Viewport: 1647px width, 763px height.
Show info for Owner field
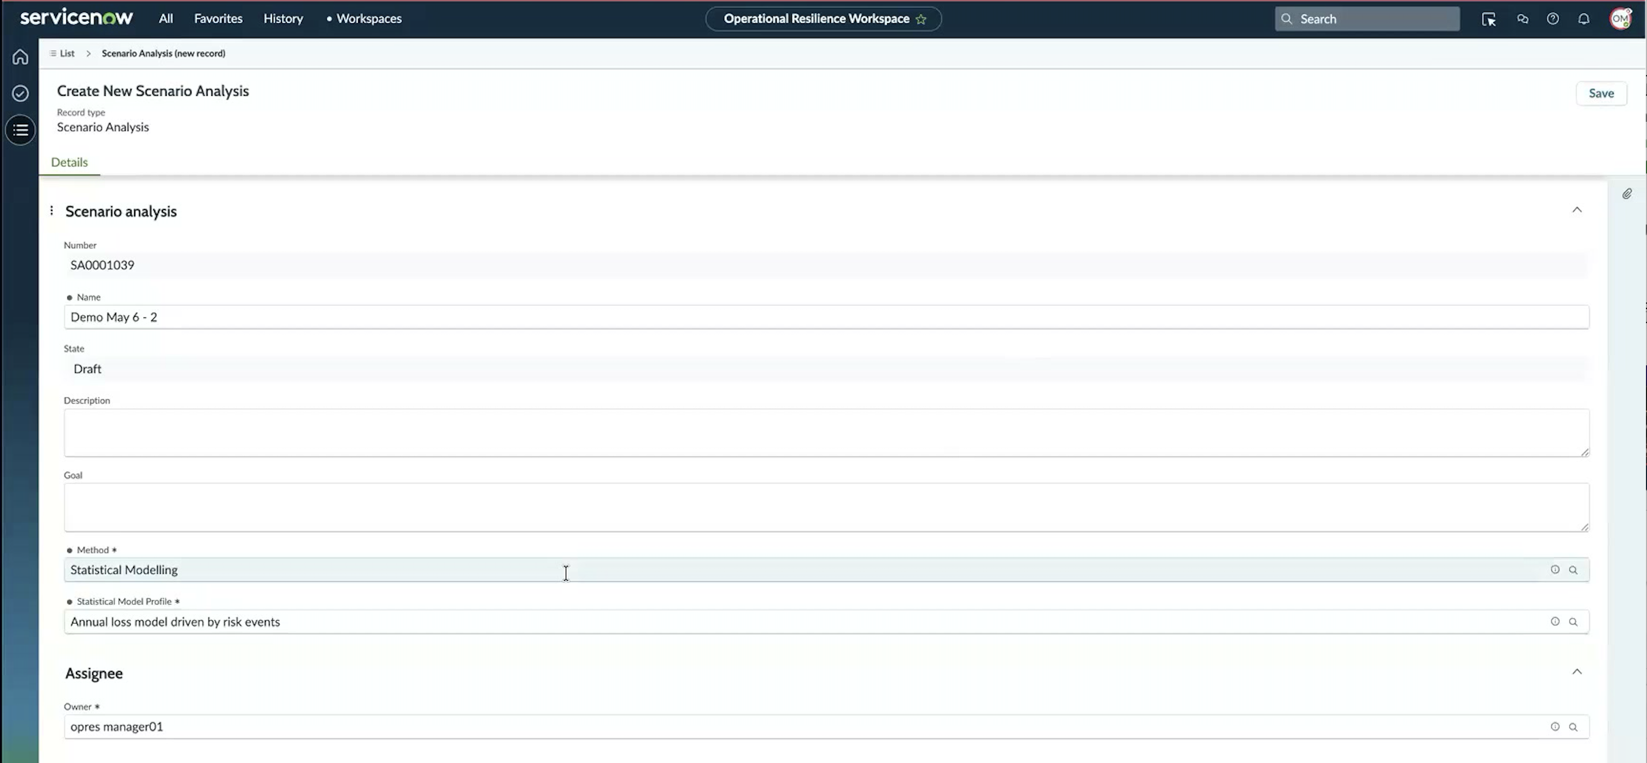pyautogui.click(x=1555, y=726)
